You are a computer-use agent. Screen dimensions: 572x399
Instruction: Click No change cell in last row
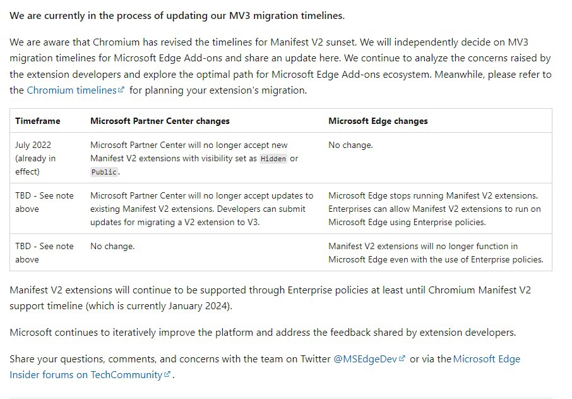click(x=112, y=246)
